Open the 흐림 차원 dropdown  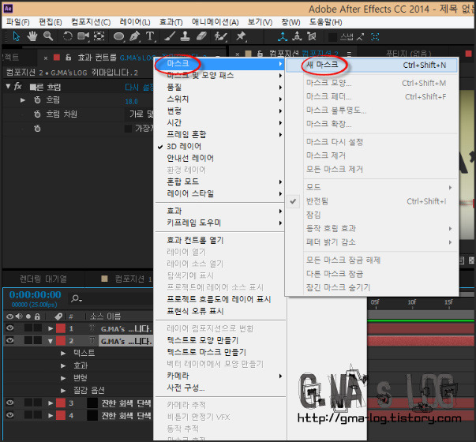[140, 114]
